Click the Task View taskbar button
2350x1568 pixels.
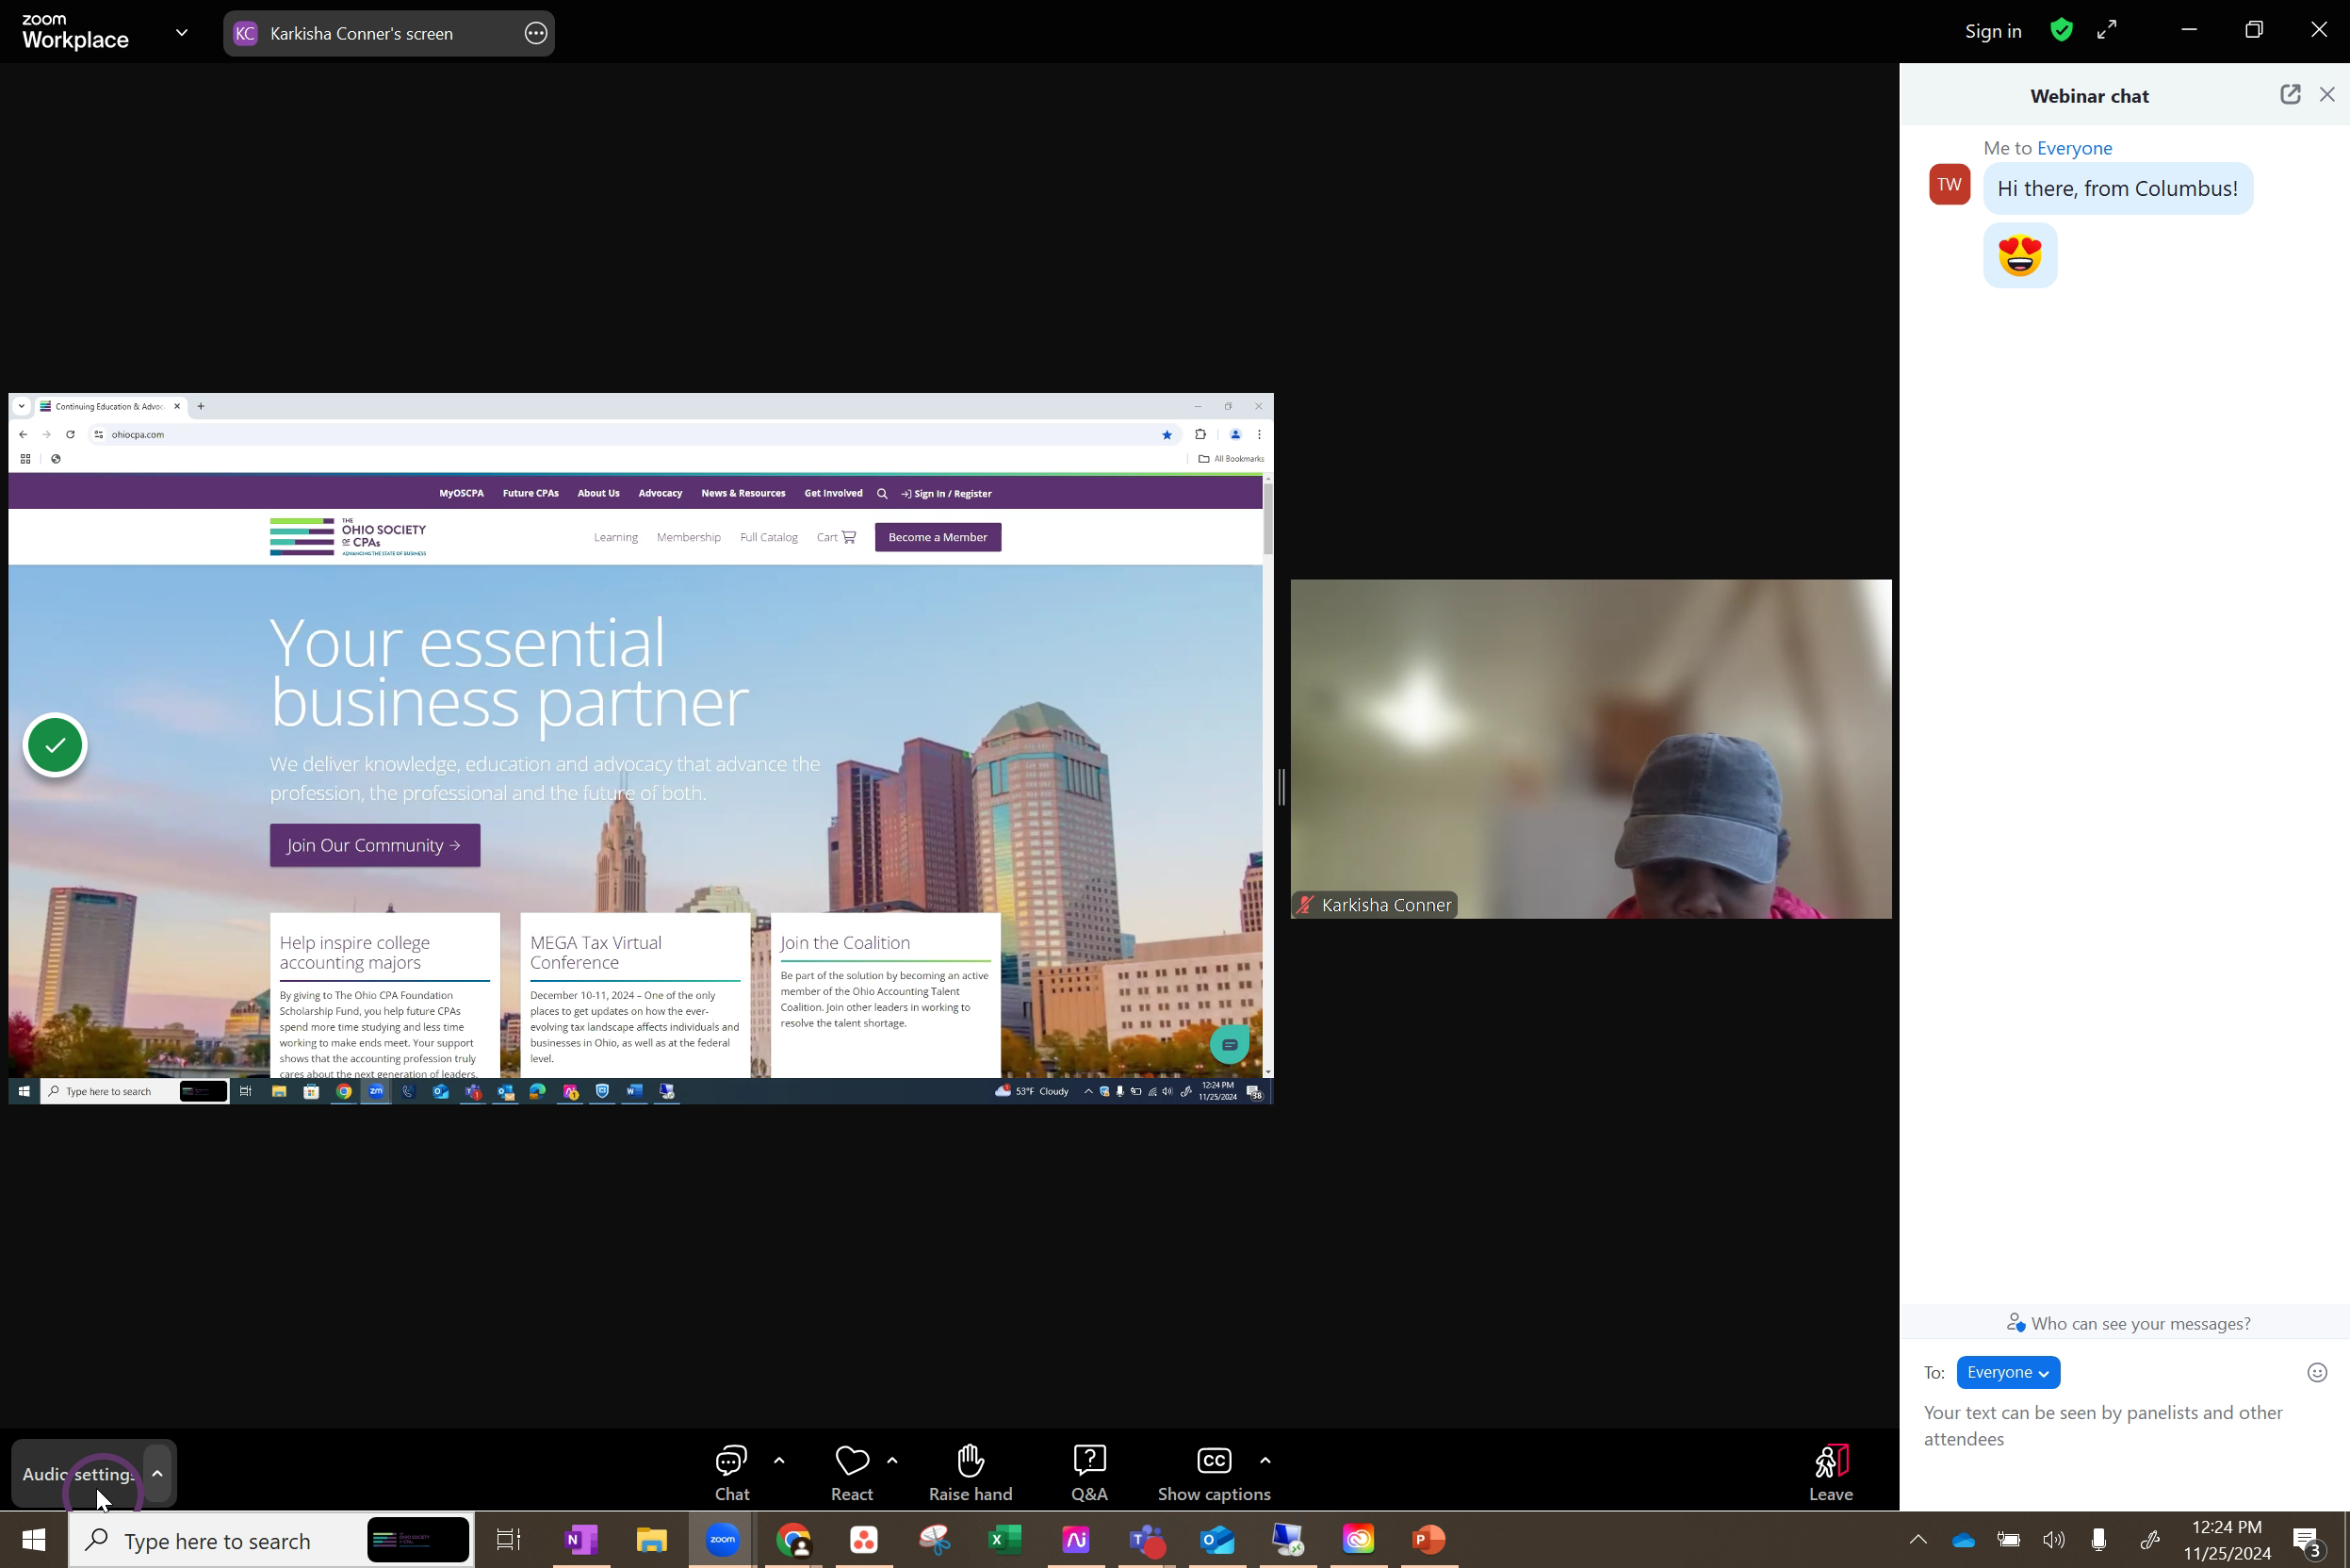pyautogui.click(x=509, y=1540)
